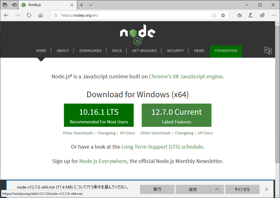
Task: Open the GET INVOLVED nav item
Action: tap(144, 51)
